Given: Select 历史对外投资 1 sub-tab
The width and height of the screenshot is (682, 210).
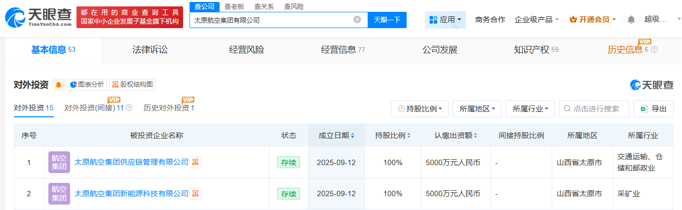Looking at the screenshot, I should (169, 108).
